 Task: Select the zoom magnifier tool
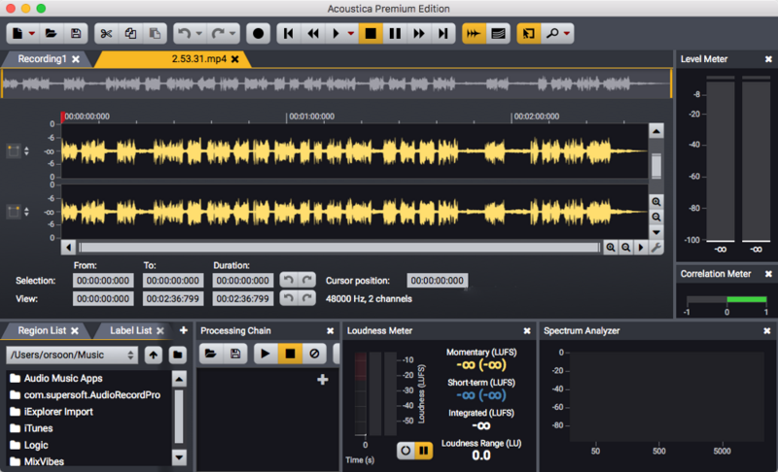tap(551, 33)
